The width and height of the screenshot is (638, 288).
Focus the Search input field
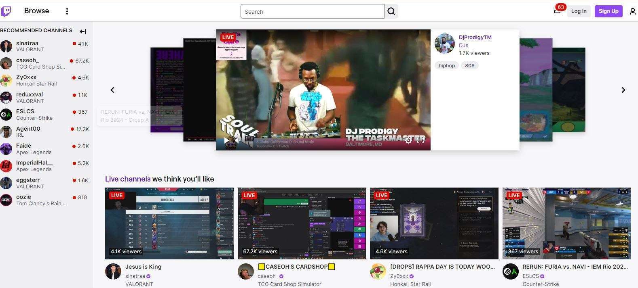(x=312, y=11)
